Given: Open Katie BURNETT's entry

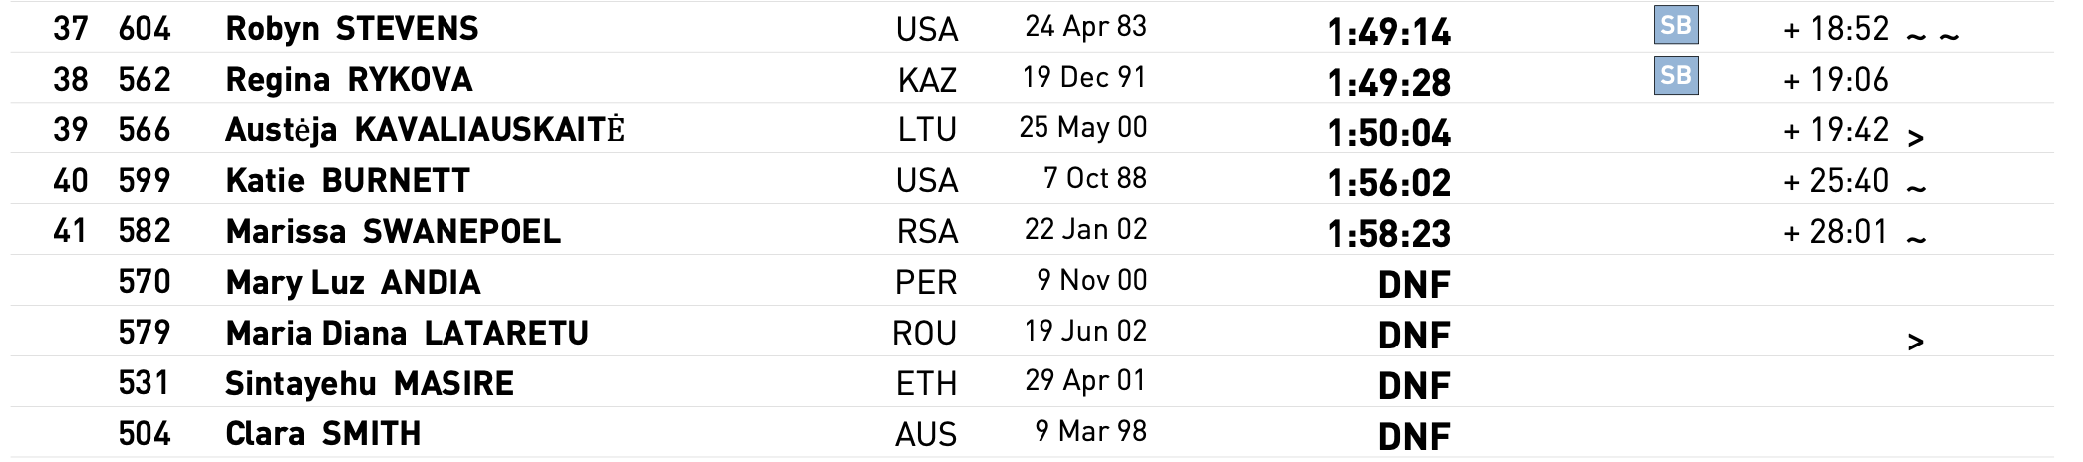Looking at the screenshot, I should [x=348, y=181].
